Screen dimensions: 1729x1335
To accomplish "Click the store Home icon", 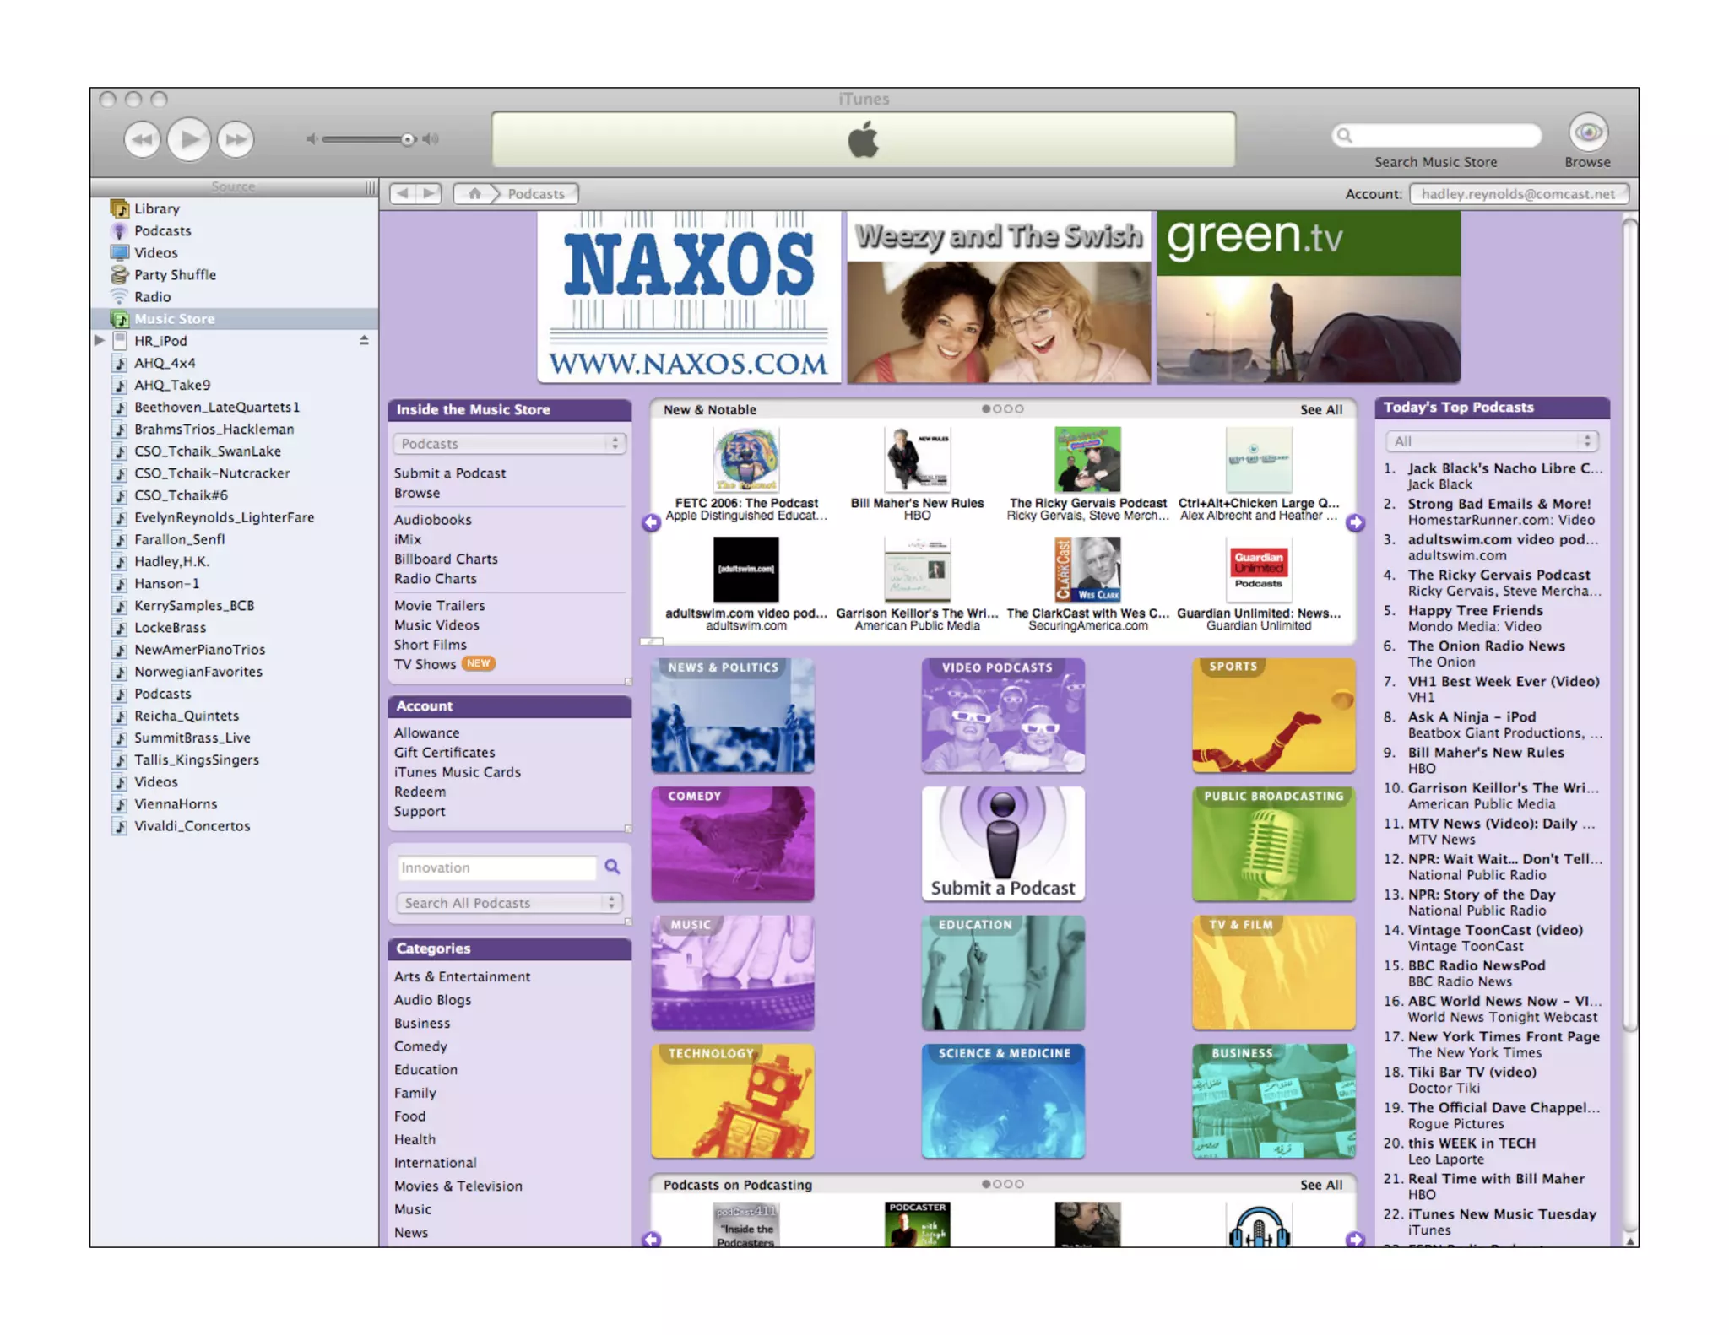I will [474, 193].
